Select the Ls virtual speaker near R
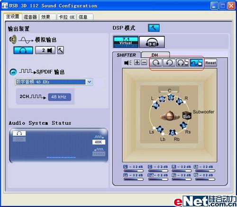The height and width of the screenshot is (207, 237). [180, 101]
